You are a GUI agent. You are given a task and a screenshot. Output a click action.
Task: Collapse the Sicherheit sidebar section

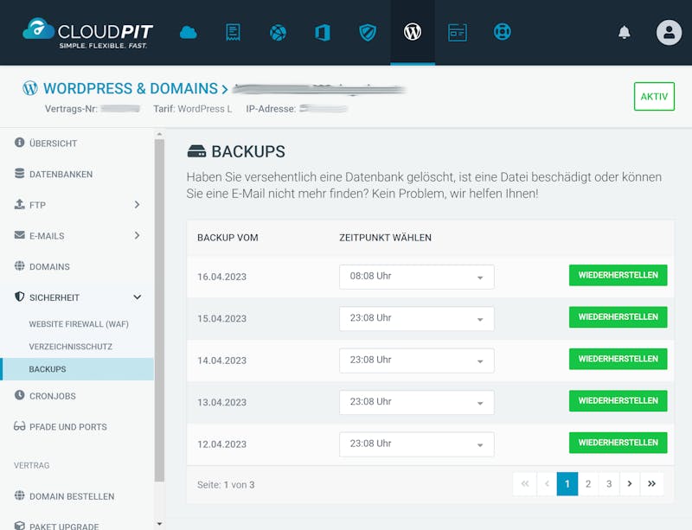[x=138, y=297]
